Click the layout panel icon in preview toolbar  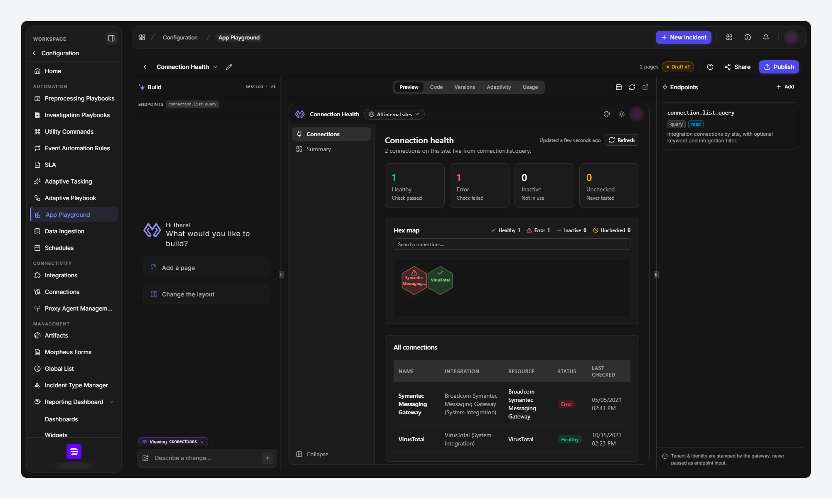click(x=619, y=87)
